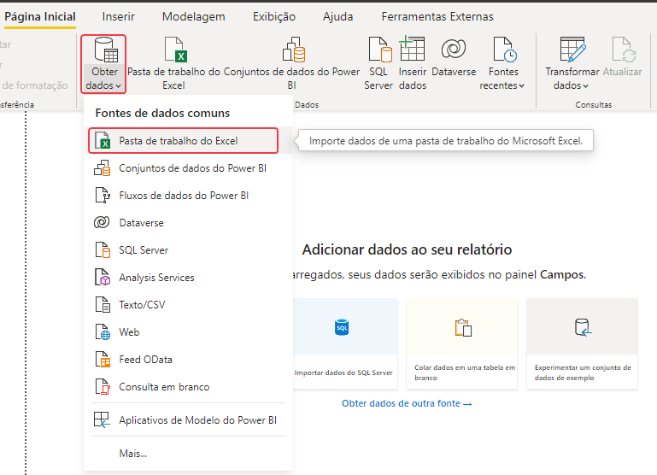Select Analysis Services from the data sources list
The image size is (657, 475).
156,278
